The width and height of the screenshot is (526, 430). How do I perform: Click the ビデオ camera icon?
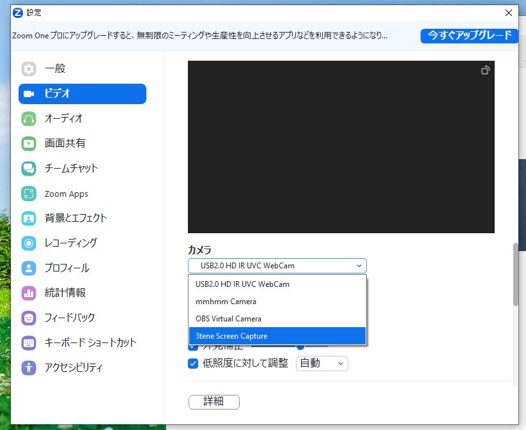pyautogui.click(x=29, y=93)
